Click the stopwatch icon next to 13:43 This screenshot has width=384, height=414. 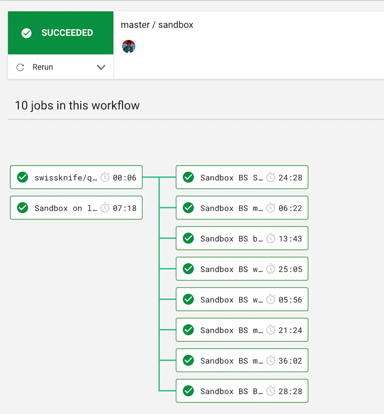(x=271, y=238)
